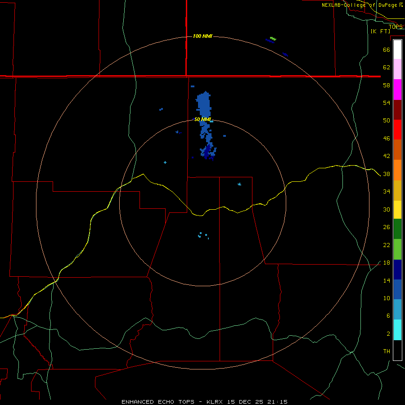Click the black TH legend swatch
This screenshot has width=405, height=405.
pyautogui.click(x=397, y=350)
